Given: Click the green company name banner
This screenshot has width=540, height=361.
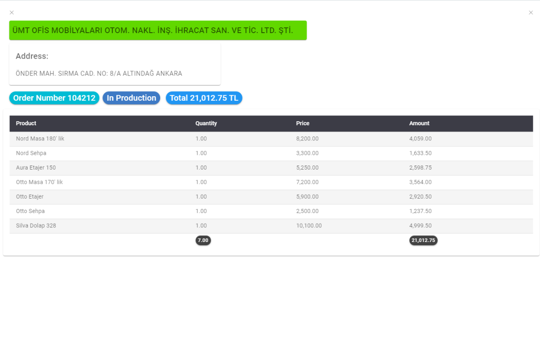Looking at the screenshot, I should pos(158,30).
